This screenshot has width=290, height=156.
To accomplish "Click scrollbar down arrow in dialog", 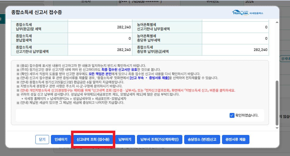I will (277, 128).
